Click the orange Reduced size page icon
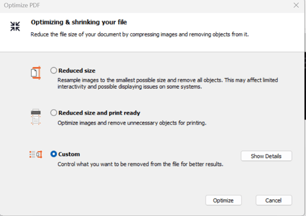The height and width of the screenshot is (216, 306). coord(36,73)
